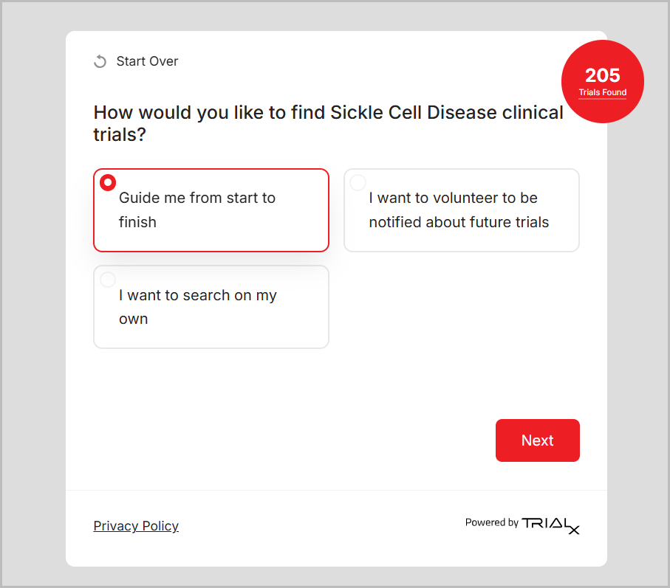Viewport: 670px width, 588px height.
Task: Select the "search on my own" radio circle
Action: pos(108,280)
